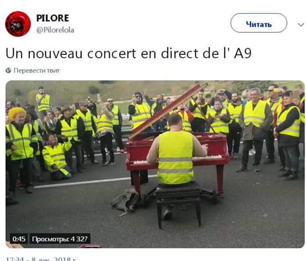The height and width of the screenshot is (261, 306).
Task: Click the 0:45 video duration badge
Action: point(19,239)
